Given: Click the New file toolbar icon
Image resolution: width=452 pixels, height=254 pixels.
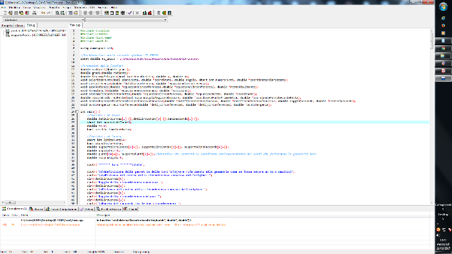Looking at the screenshot, I should 5,13.
